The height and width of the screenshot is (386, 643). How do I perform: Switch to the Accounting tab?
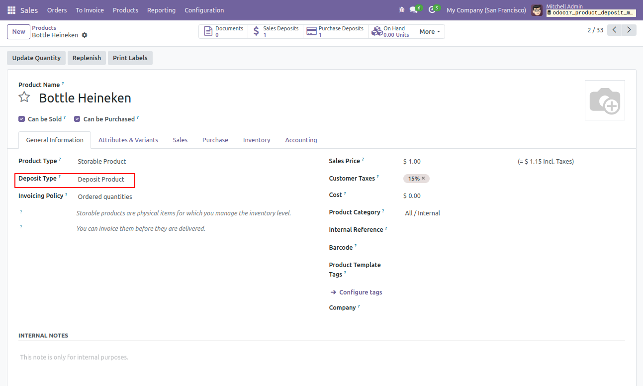point(301,140)
